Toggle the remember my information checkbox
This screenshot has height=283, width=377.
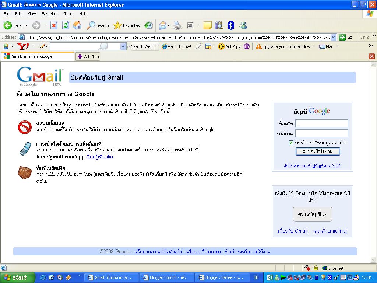(x=291, y=143)
